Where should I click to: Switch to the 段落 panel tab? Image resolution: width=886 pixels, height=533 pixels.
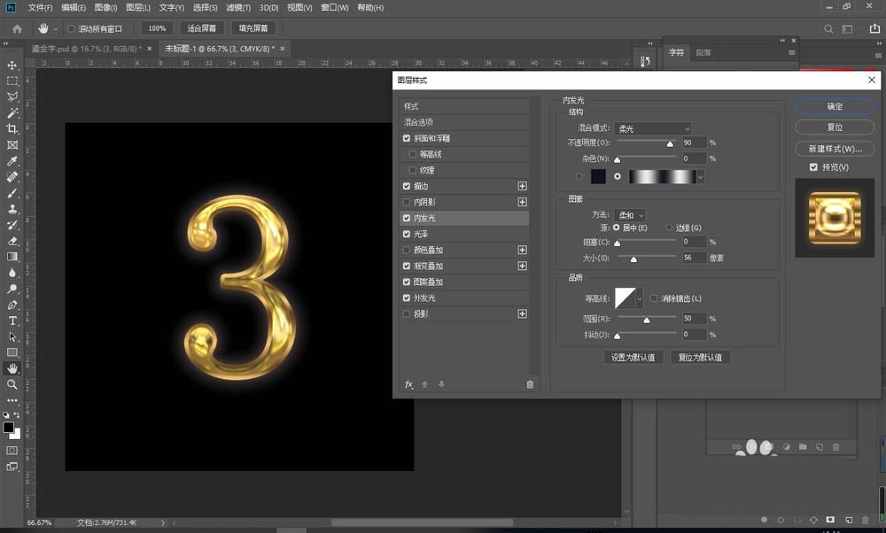coord(703,52)
